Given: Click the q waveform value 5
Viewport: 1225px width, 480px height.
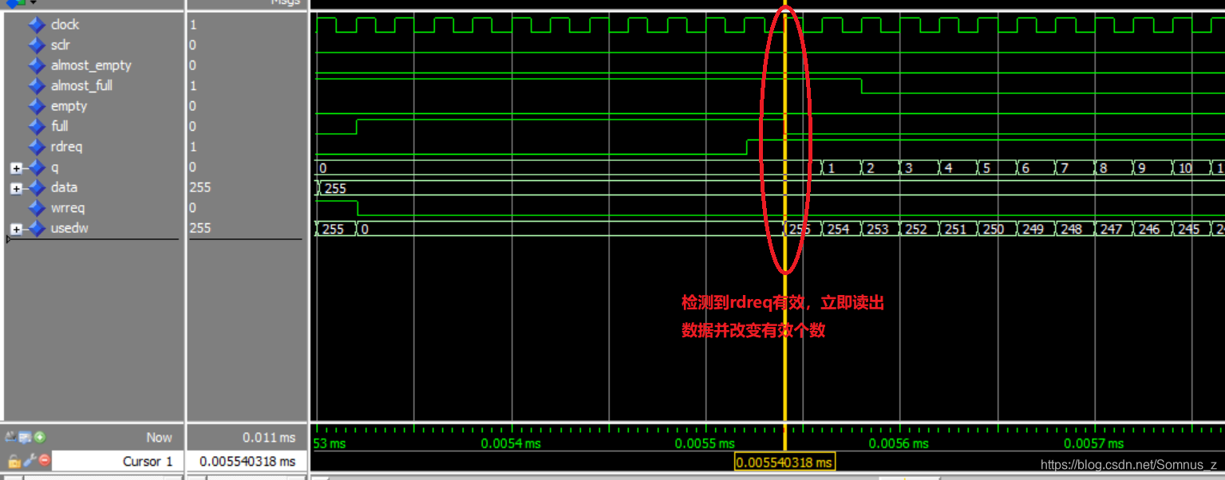Looking at the screenshot, I should click(x=987, y=168).
